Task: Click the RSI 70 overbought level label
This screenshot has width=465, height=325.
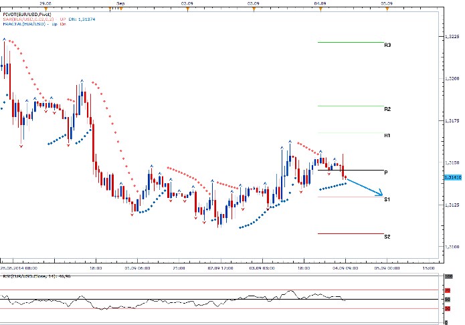Action: pyautogui.click(x=448, y=290)
